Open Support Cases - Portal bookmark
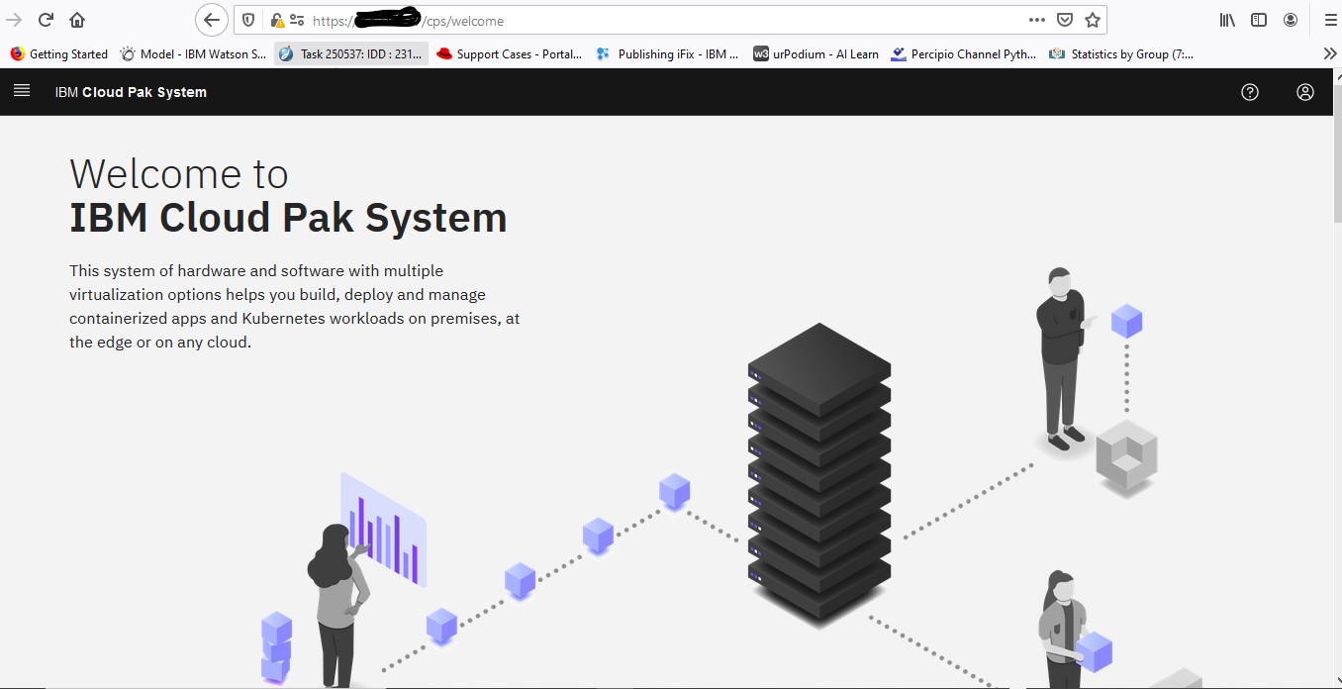Screen dimensions: 1342x689 pyautogui.click(x=510, y=54)
